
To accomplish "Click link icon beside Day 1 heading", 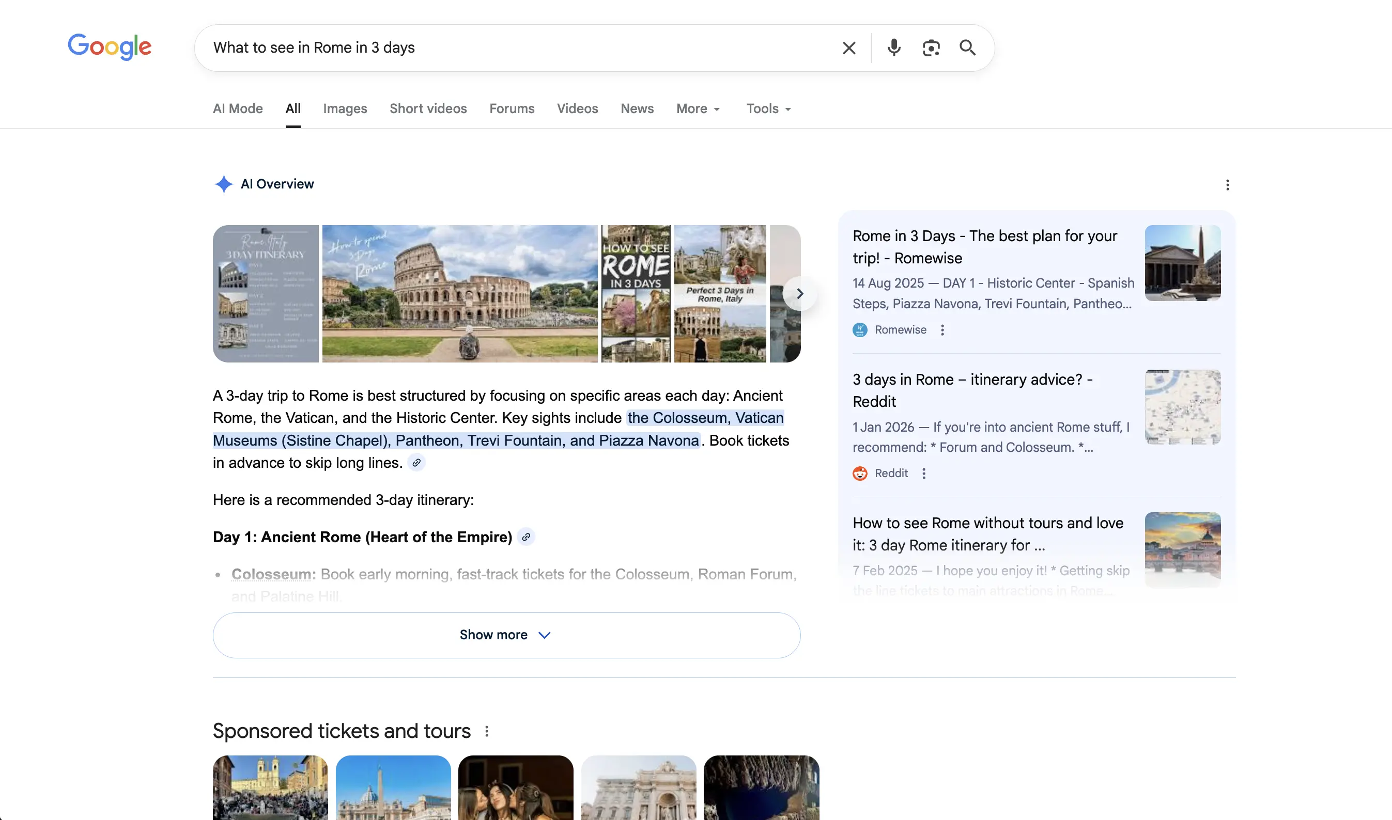I will (x=525, y=537).
